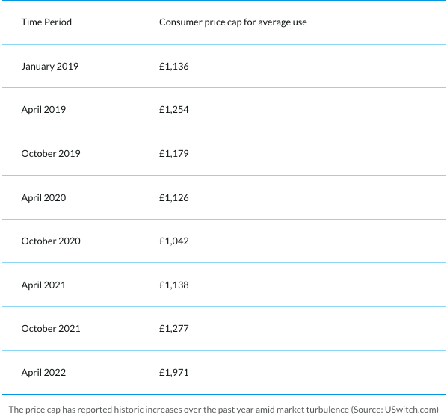Select the £1,136 price value
The image size is (447, 417).
click(174, 66)
